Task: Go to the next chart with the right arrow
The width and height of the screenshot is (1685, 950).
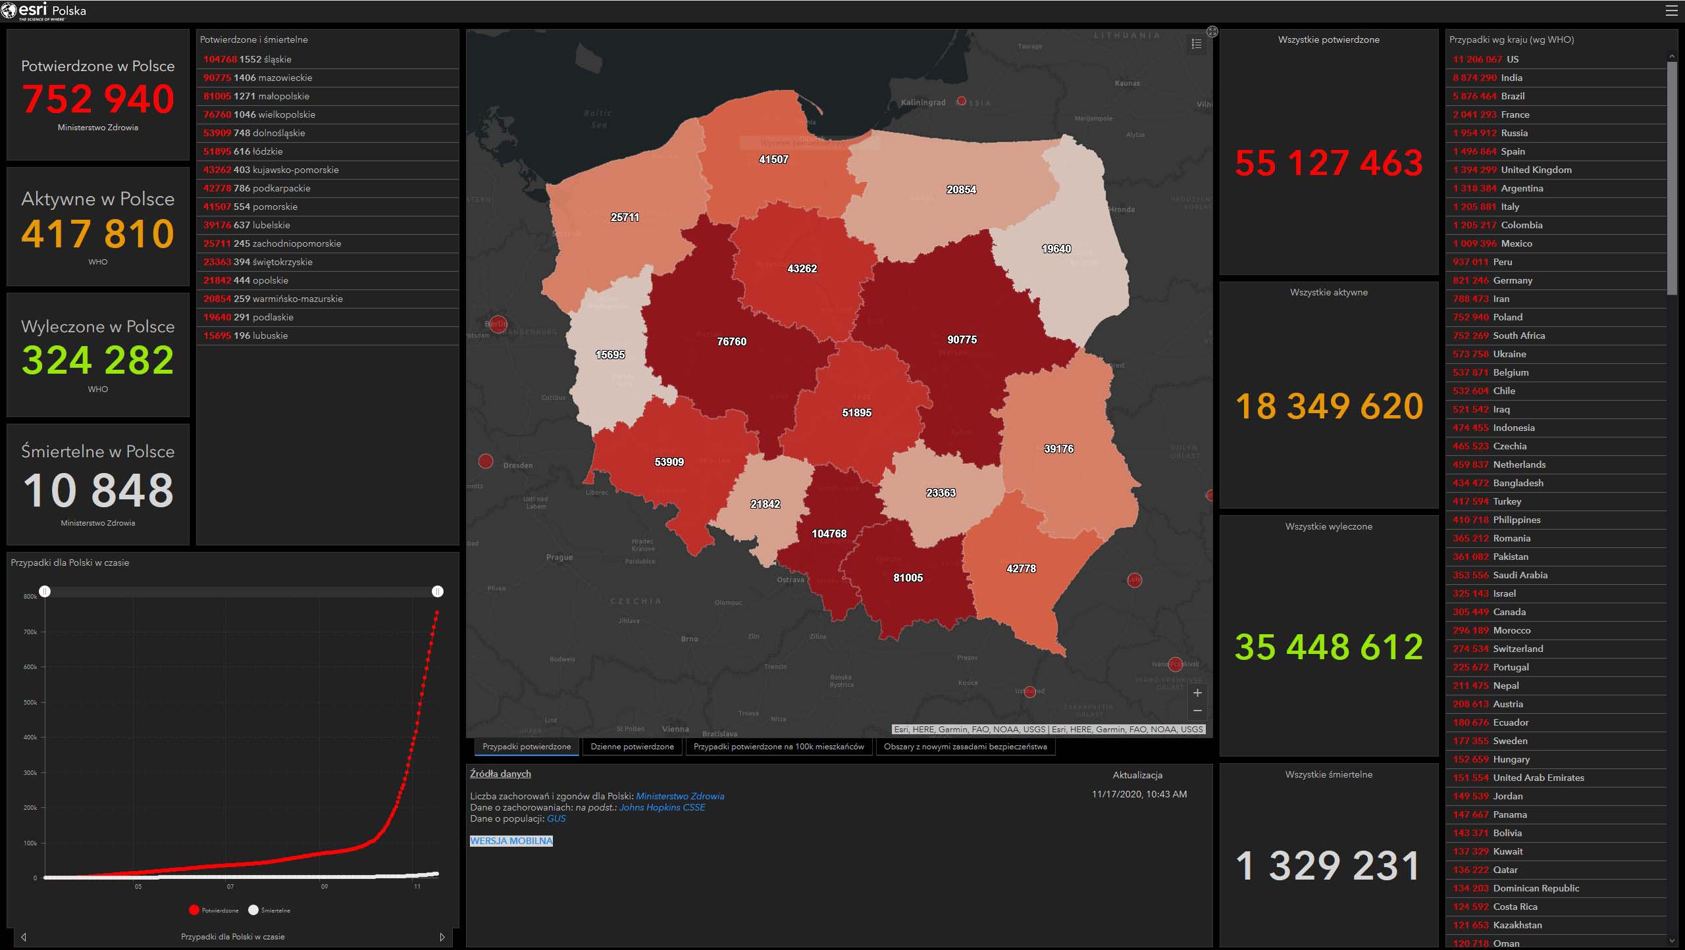Action: (x=442, y=937)
